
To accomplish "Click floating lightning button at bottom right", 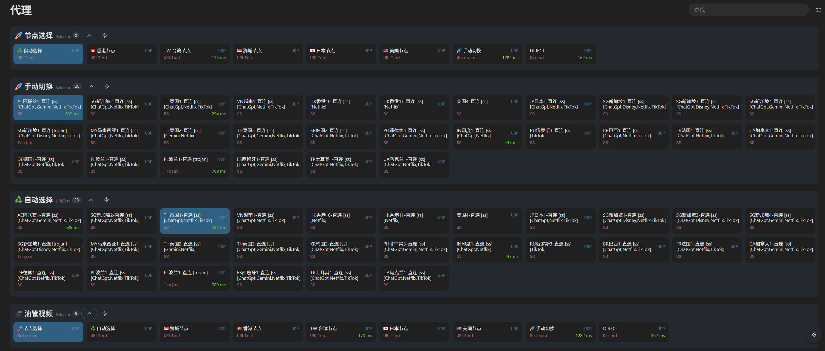I will tap(813, 335).
